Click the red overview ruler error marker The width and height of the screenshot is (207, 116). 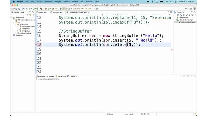tap(172, 50)
